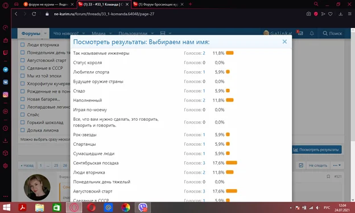The width and height of the screenshot is (355, 213).
Task: Click 'Посмотреть результаты' button
Action: [x=316, y=150]
